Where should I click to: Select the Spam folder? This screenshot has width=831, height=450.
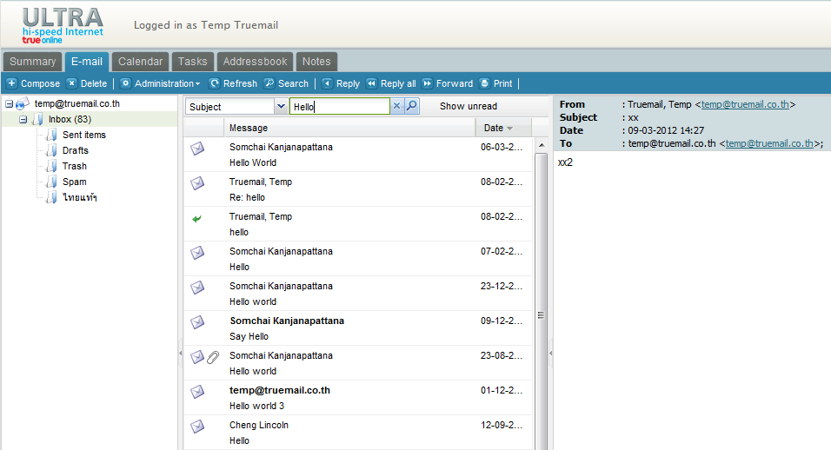(x=74, y=182)
